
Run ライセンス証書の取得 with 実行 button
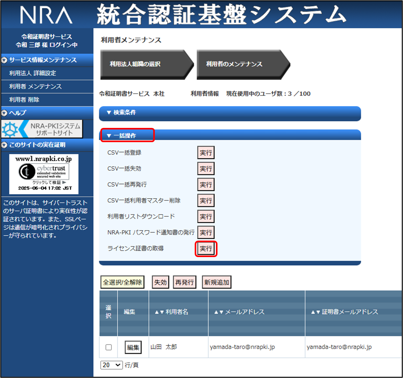(206, 249)
